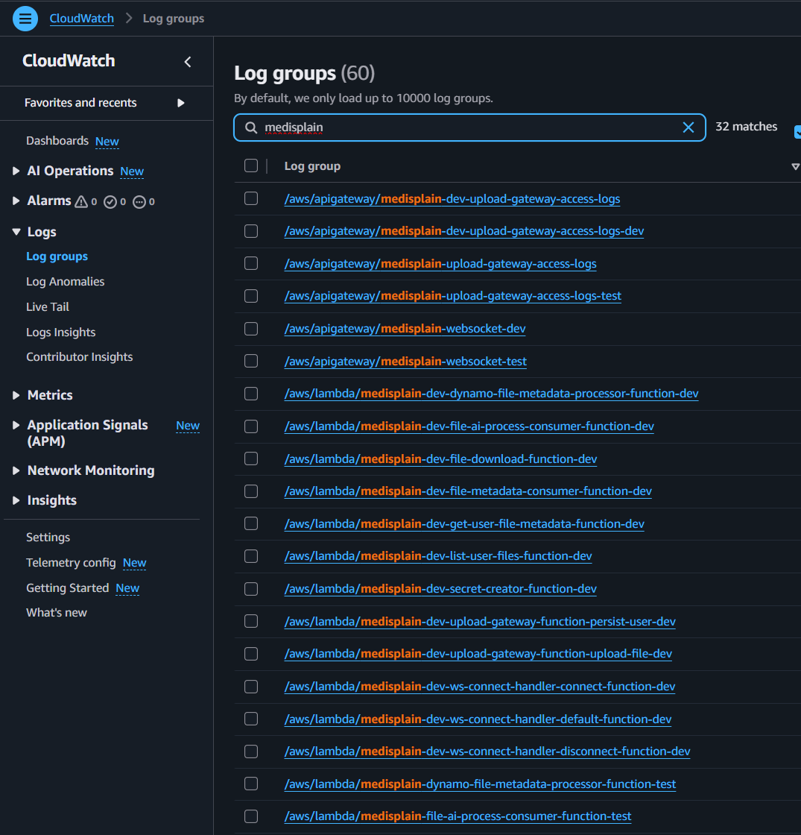Expand the AI Operations section

tap(16, 171)
